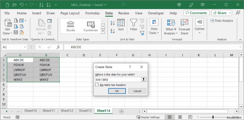Click Data Analysis in Analysis group
244x120 pixels.
pyautogui.click(x=222, y=21)
